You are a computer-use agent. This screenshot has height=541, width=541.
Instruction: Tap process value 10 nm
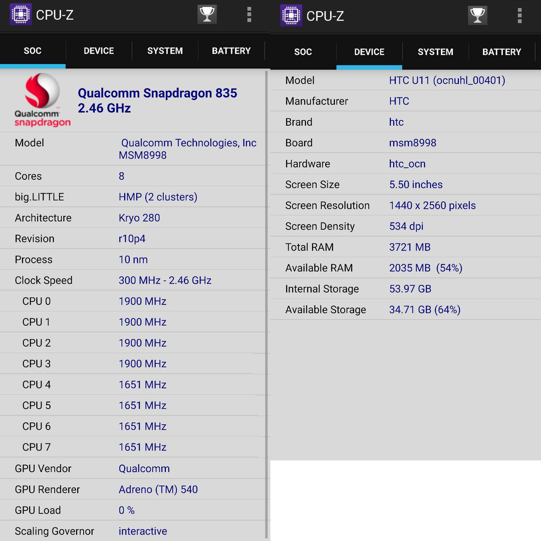(x=133, y=259)
